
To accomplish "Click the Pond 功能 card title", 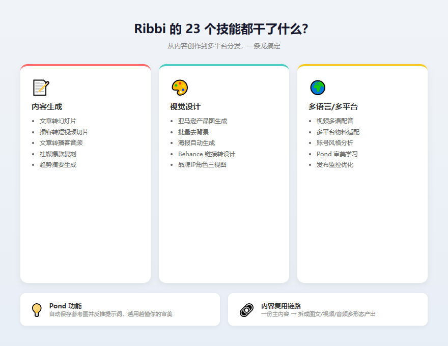I will [65, 306].
